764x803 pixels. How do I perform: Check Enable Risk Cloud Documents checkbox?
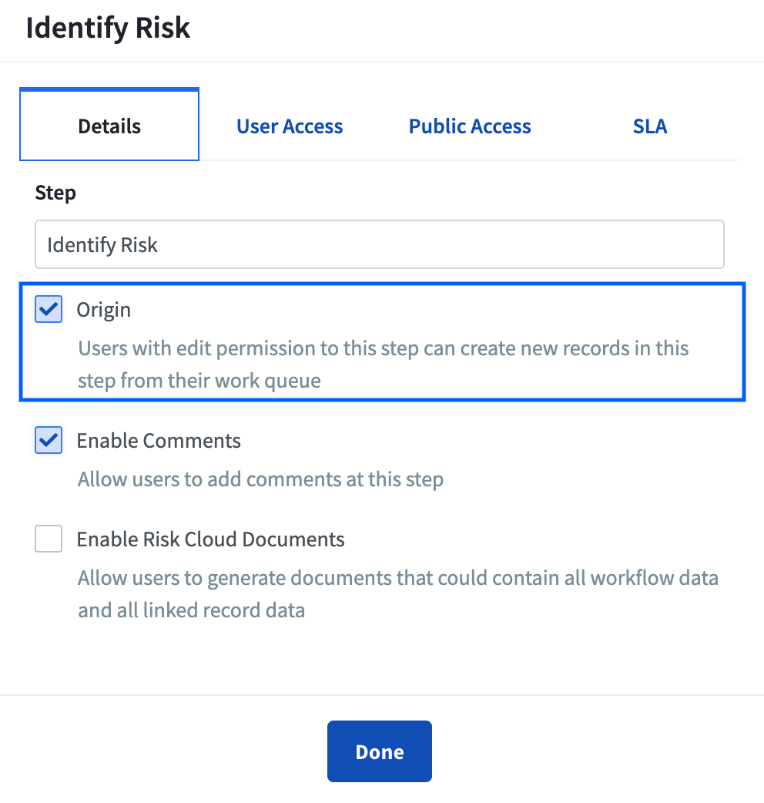(49, 539)
